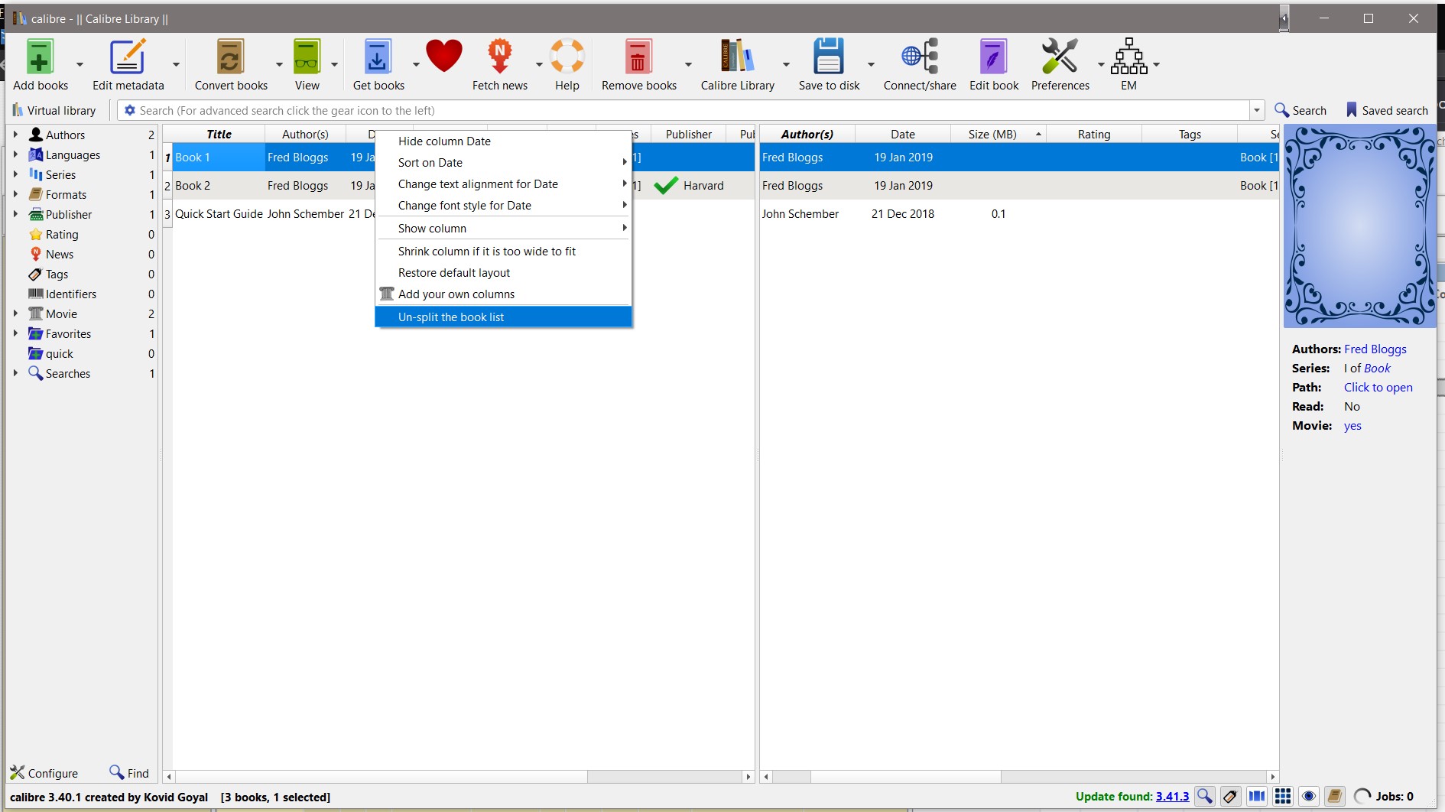Click the red heart donate icon

tap(444, 57)
